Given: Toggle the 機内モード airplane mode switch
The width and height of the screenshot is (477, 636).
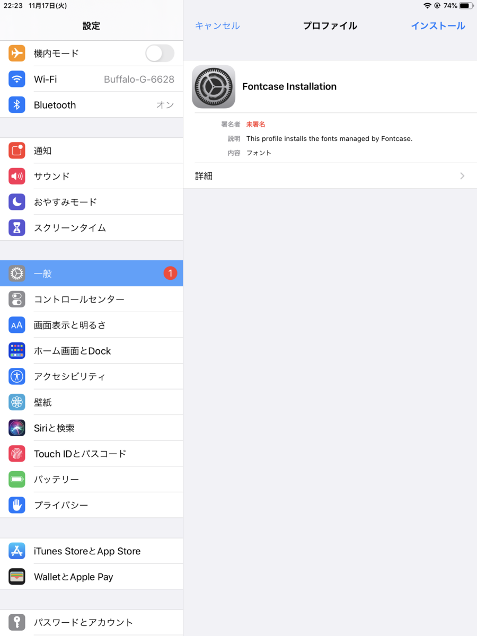Looking at the screenshot, I should pyautogui.click(x=160, y=53).
